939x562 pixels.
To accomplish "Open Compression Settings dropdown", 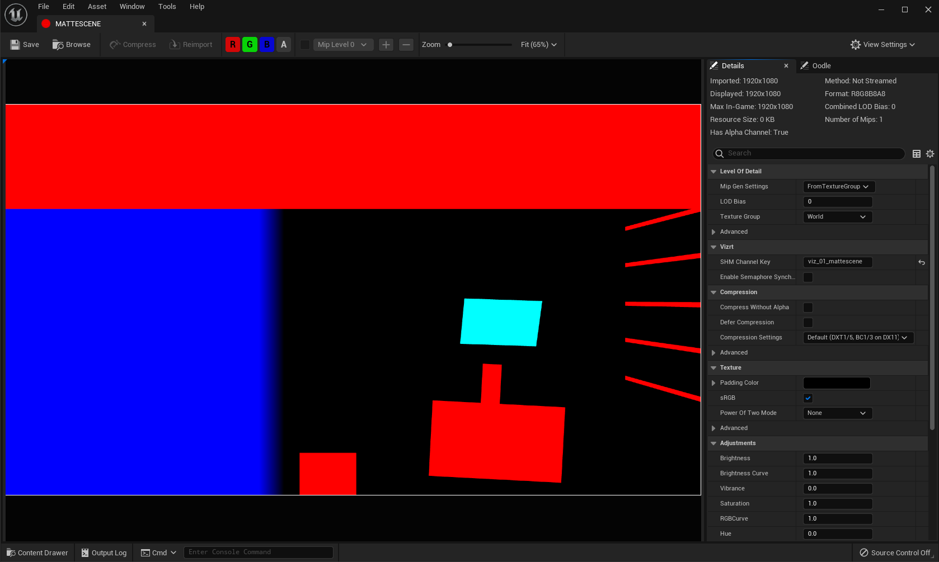I will point(857,338).
